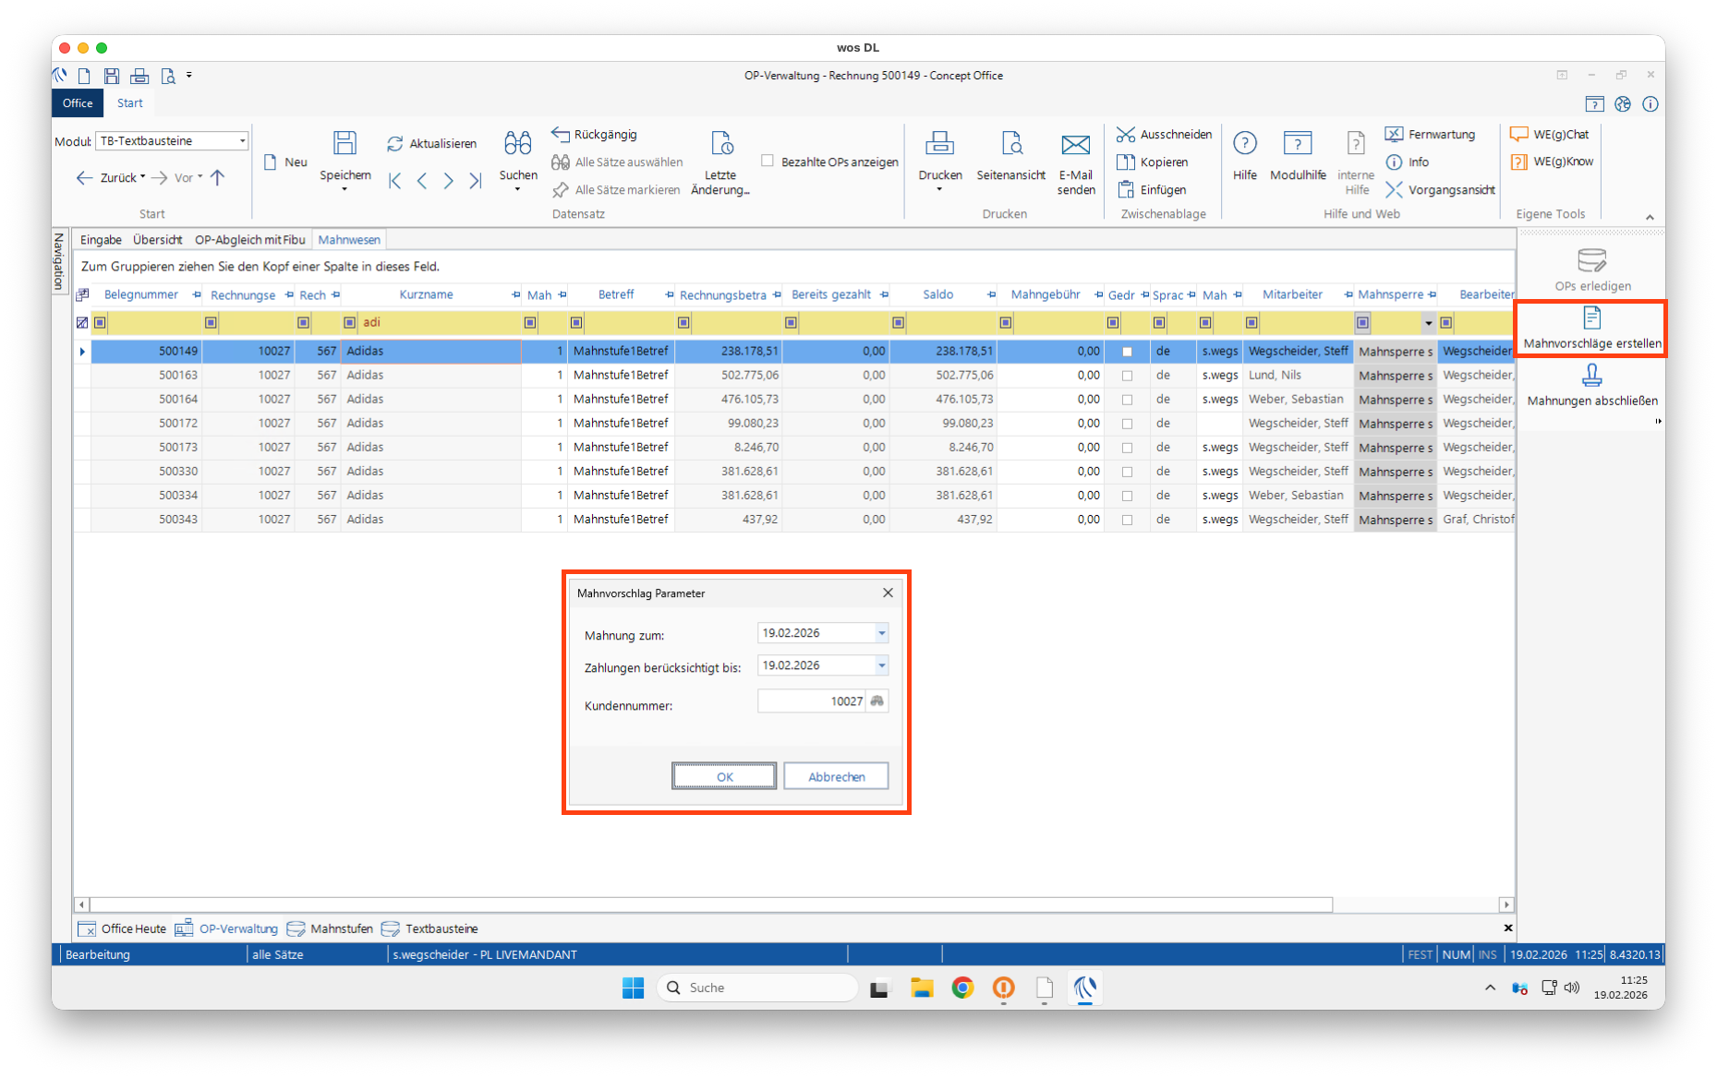This screenshot has width=1717, height=1078.
Task: Open Google Chrome from the taskbar
Action: coord(962,988)
